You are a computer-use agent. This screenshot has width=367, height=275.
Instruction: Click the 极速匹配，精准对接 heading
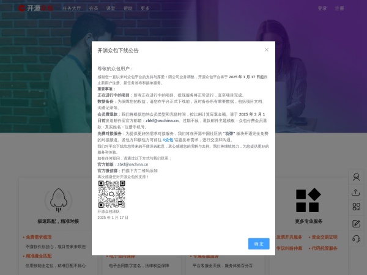point(58,221)
